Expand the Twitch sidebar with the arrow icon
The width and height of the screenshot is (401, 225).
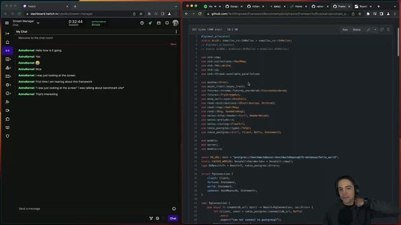coord(8,33)
